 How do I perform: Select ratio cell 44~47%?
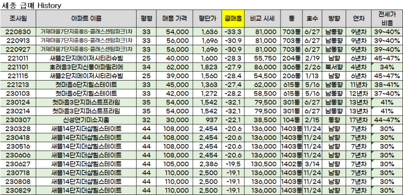coord(387,120)
